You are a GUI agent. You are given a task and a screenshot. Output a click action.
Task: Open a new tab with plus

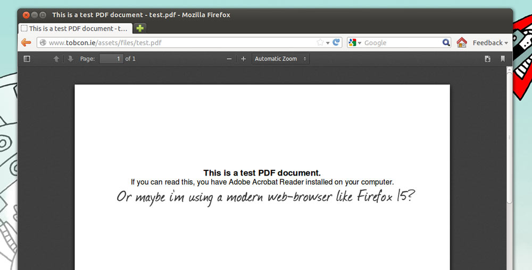(x=140, y=29)
